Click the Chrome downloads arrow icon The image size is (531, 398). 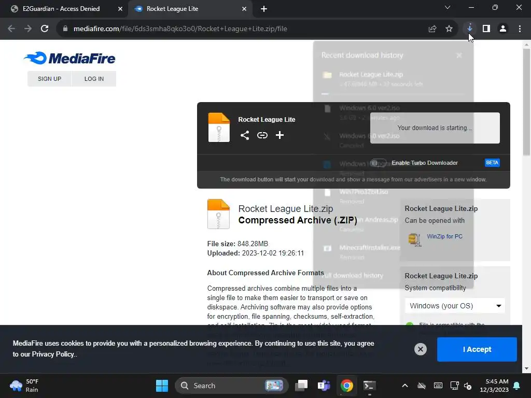[x=469, y=29]
